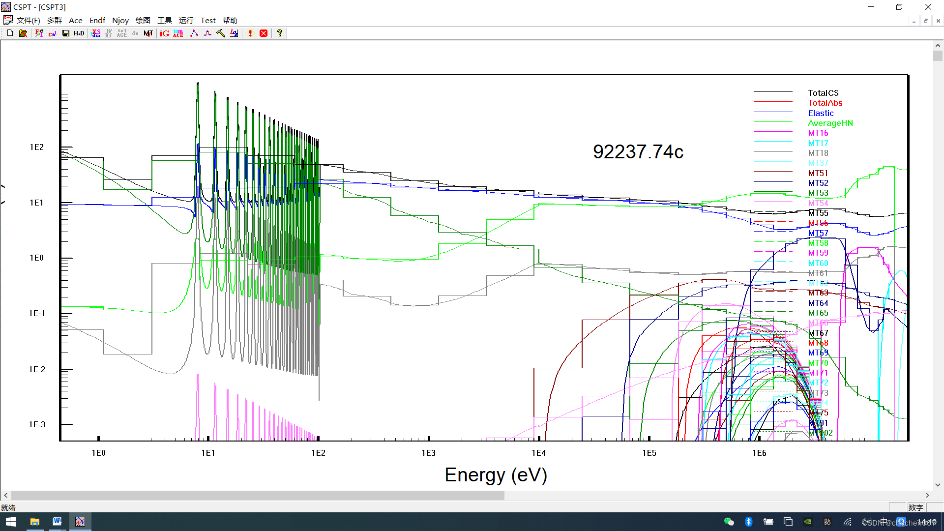Click the yellow question mark help icon
This screenshot has height=531, width=944.
(280, 33)
